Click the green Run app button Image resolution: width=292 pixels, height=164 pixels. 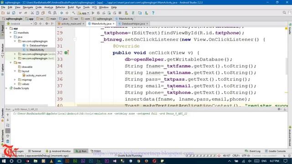coord(93,13)
